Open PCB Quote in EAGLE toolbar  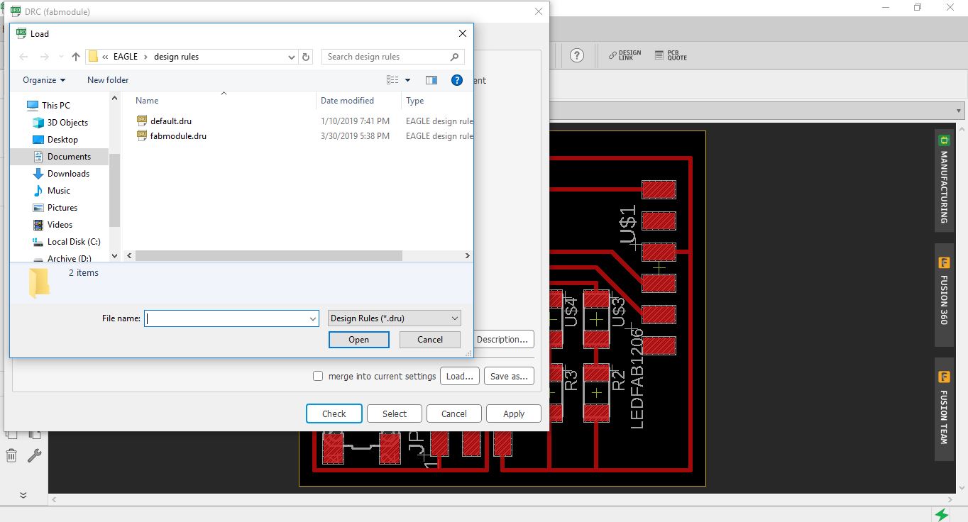671,55
